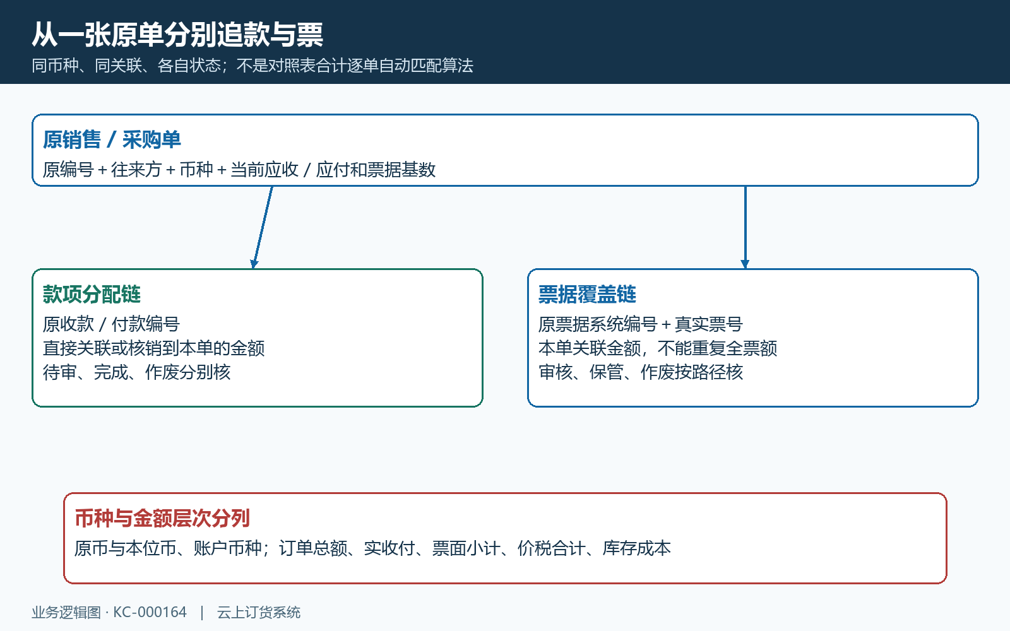The image size is (1010, 631).
Task: Click the green heading 款项分配链
Action: pos(92,294)
